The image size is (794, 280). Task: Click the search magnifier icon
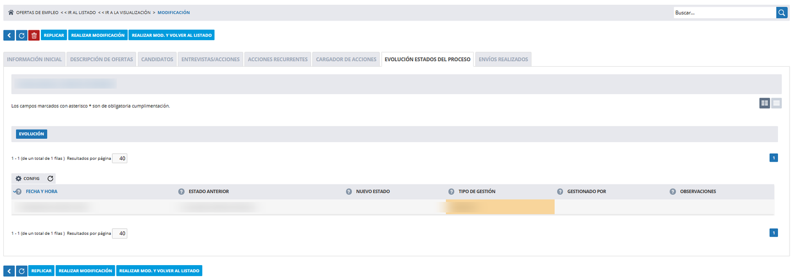tap(782, 12)
